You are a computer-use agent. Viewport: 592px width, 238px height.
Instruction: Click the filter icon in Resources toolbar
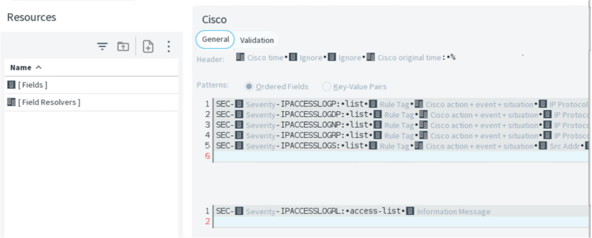tap(102, 46)
